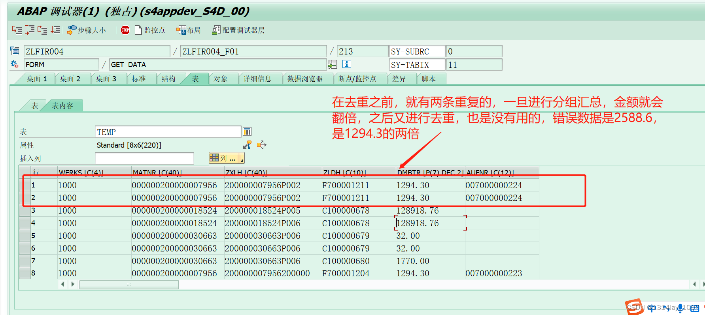
Task: Open 配置调试器层 debugger layer configuration
Action: [x=238, y=30]
